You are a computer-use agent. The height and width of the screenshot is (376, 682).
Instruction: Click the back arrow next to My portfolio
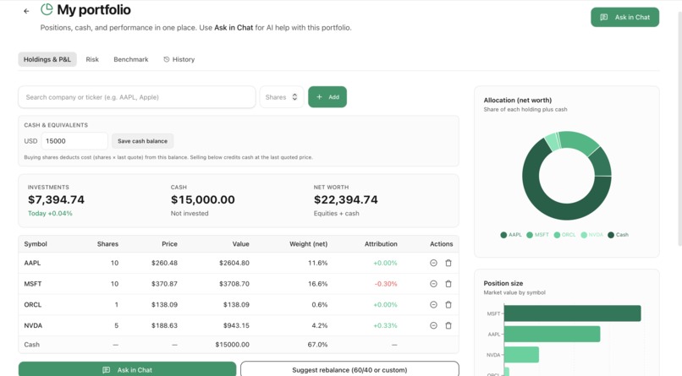click(x=26, y=11)
